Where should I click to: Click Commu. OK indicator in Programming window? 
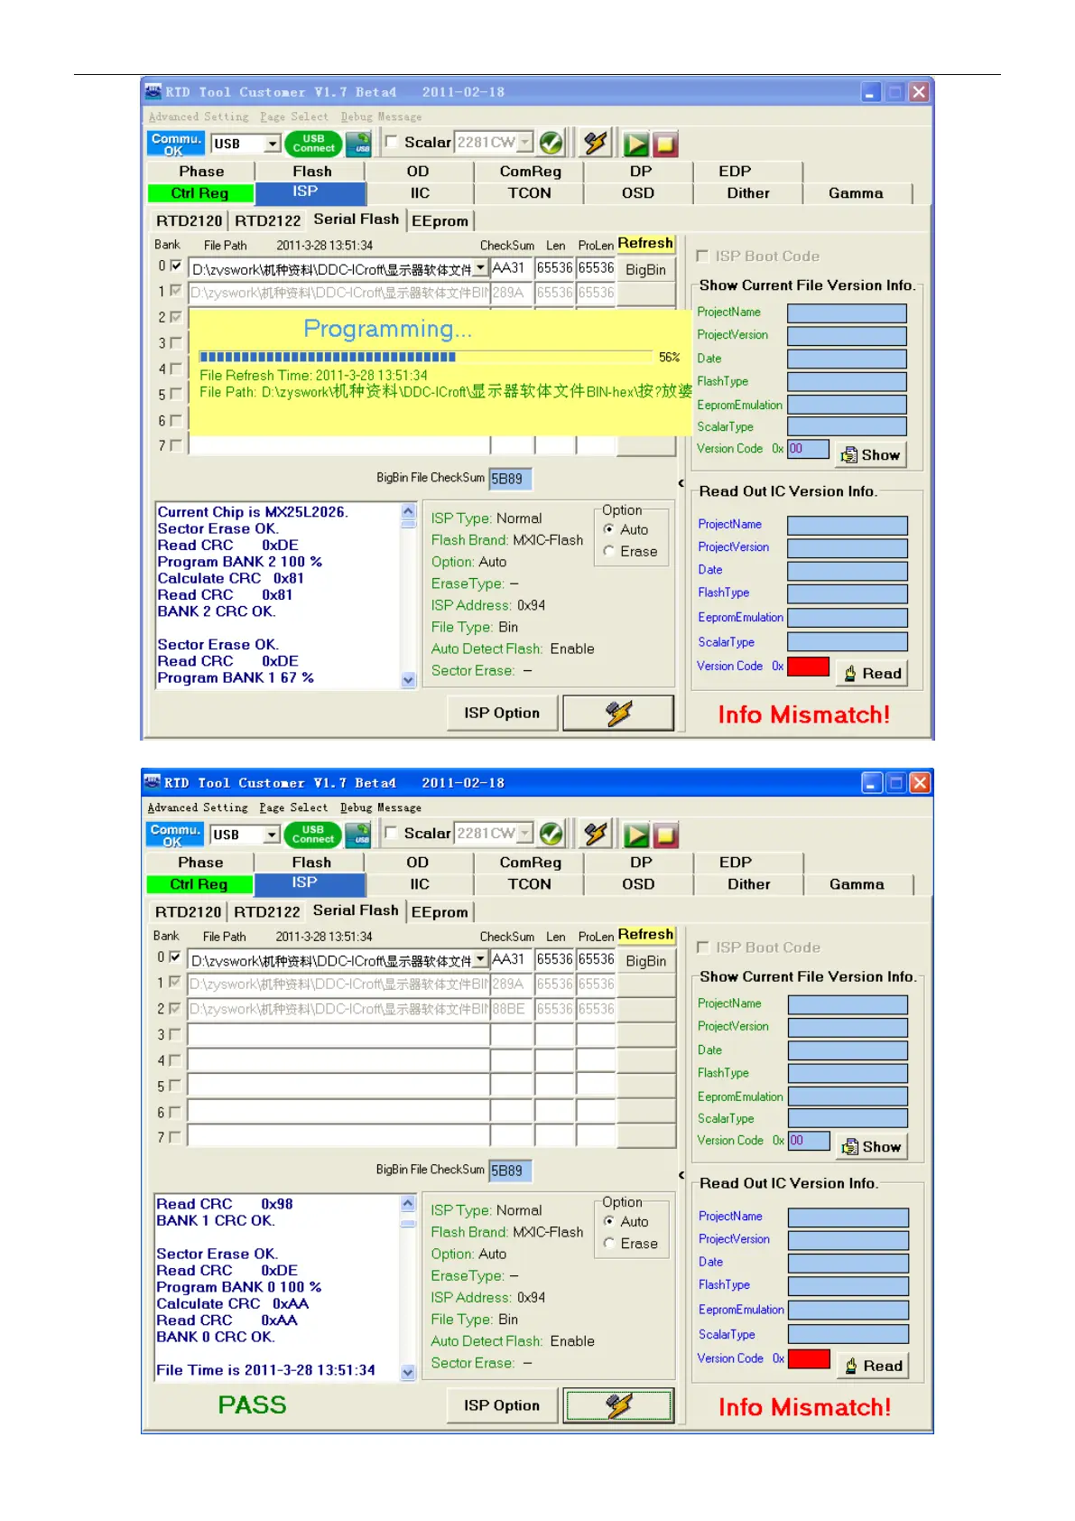tap(175, 144)
